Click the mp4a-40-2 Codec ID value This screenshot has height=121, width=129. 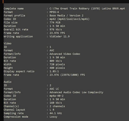(56, 96)
